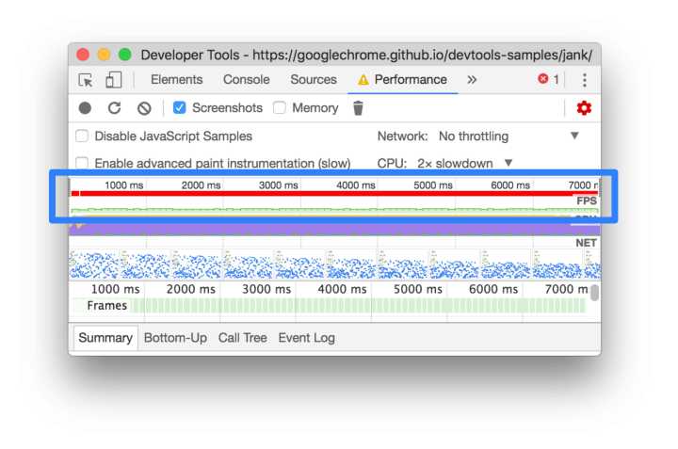Click the 3000 ms mark in the overview ruler

click(278, 185)
